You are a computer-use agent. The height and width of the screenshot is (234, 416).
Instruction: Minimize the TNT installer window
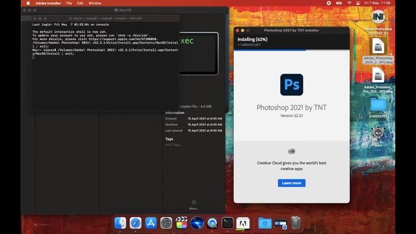242,31
